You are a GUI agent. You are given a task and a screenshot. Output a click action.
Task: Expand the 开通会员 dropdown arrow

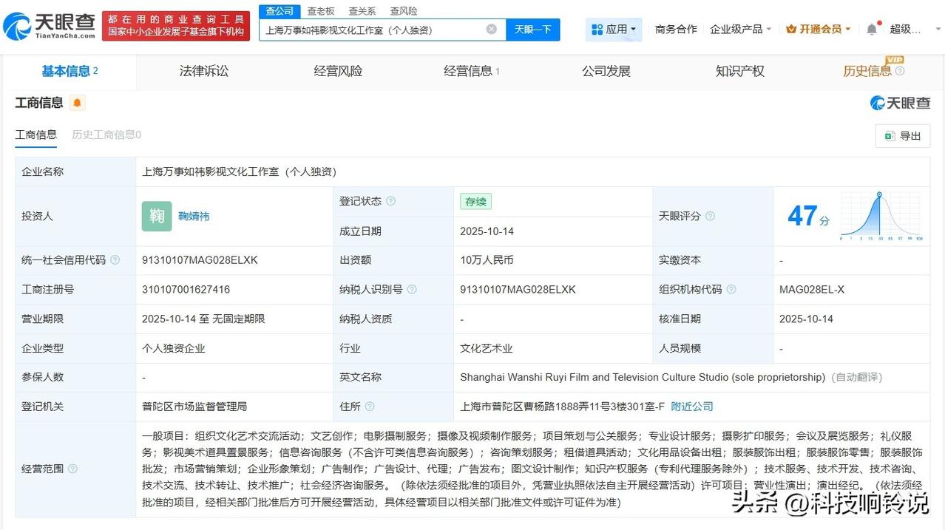pos(847,30)
